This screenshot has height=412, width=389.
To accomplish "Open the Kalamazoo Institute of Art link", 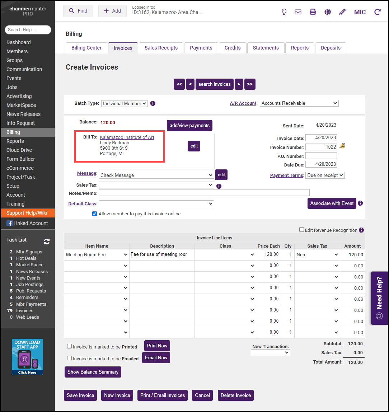I will (x=127, y=137).
